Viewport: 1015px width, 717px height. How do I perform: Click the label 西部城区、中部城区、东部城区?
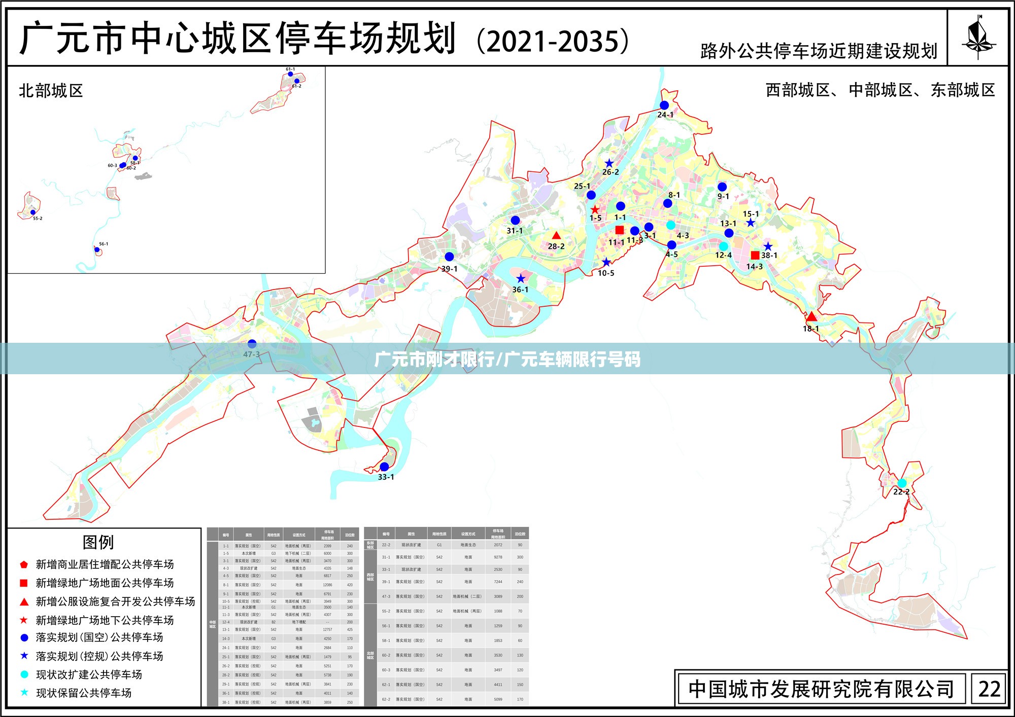881,90
